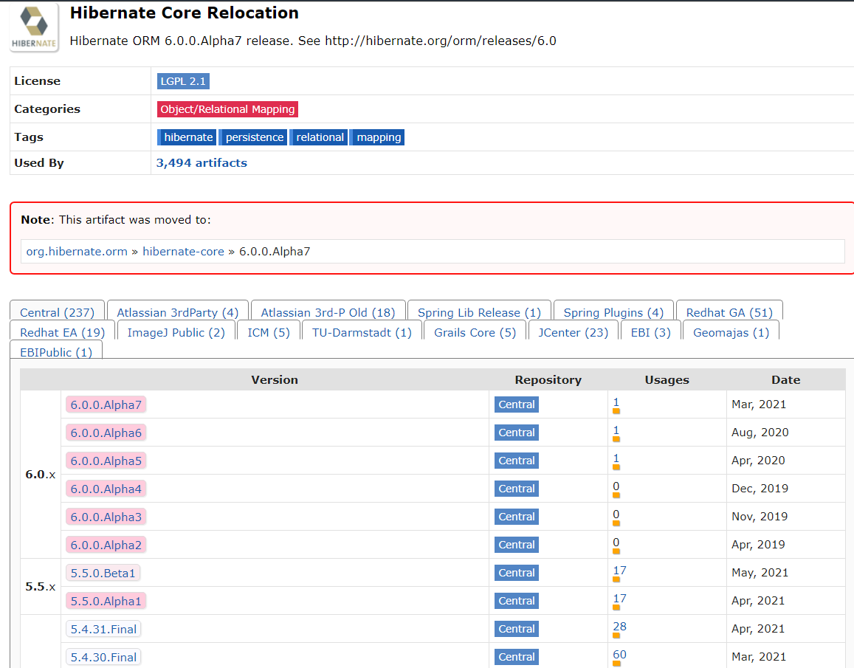Open version 5.4.30.Final
The height and width of the screenshot is (668, 854).
point(103,657)
